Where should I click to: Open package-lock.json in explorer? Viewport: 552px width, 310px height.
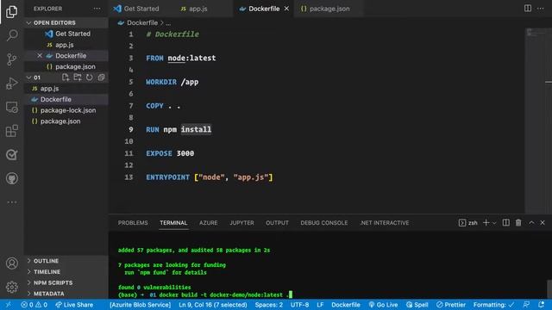coord(66,110)
